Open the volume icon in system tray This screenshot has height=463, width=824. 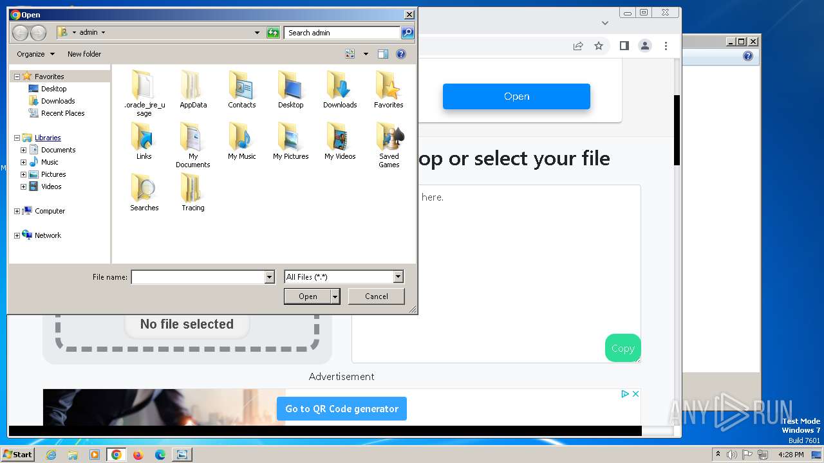pyautogui.click(x=732, y=455)
